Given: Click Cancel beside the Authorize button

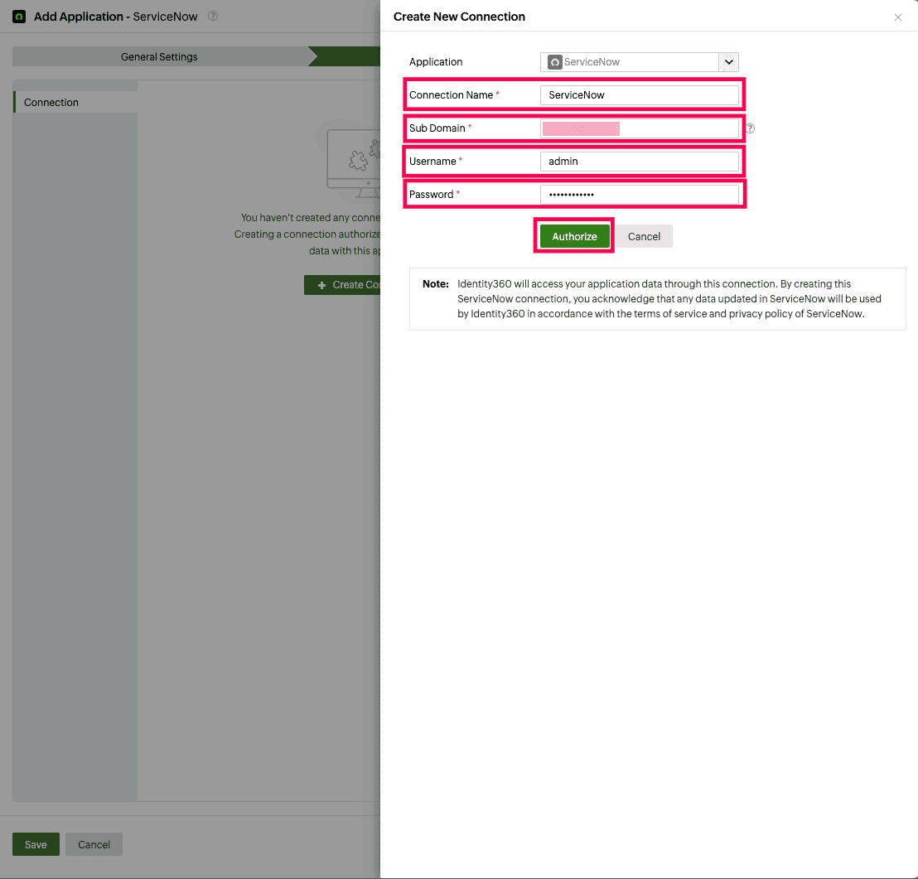Looking at the screenshot, I should click(x=644, y=236).
